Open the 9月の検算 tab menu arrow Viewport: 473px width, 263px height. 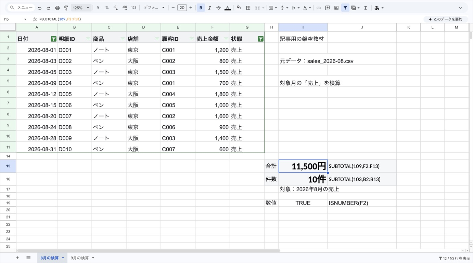coord(93,258)
